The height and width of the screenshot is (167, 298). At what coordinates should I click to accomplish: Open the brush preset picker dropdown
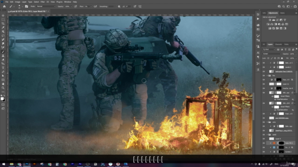tap(22, 6)
